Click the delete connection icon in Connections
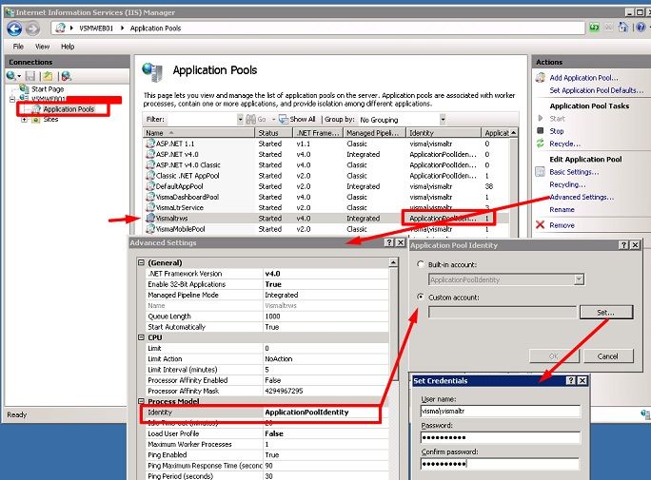Screen dimensions: 651x480 point(67,76)
